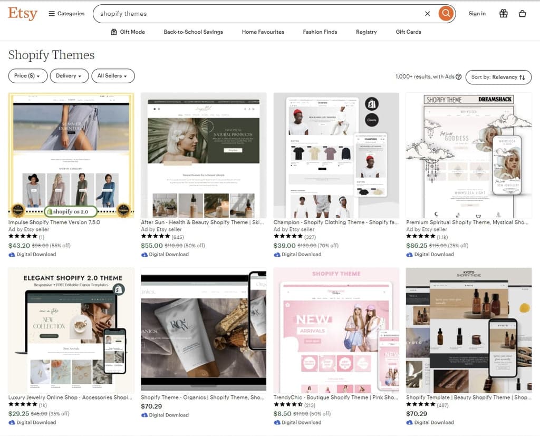Viewport: 540px width, 436px height.
Task: Open Home Favourites
Action: coord(263,32)
